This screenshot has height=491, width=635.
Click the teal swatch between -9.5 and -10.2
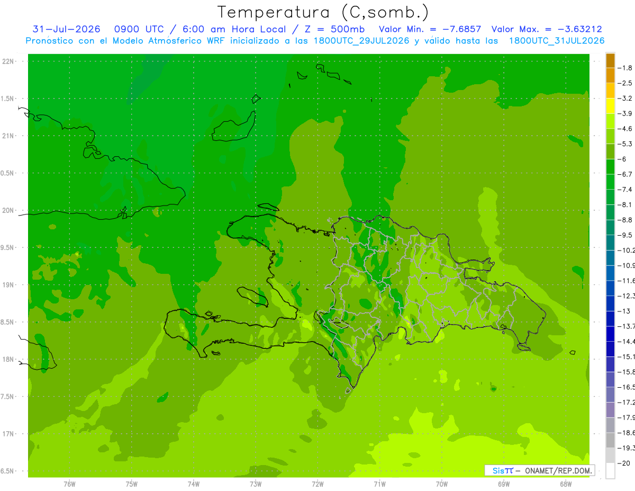click(610, 243)
